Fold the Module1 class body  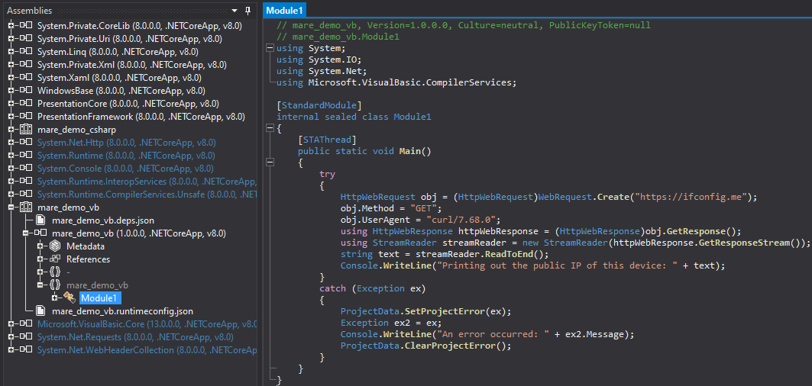coord(268,128)
